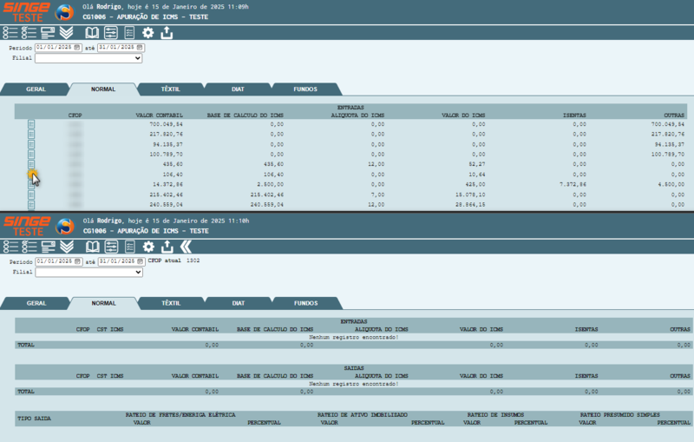
Task: Click the Singe round logo in top header
Action: click(x=64, y=12)
